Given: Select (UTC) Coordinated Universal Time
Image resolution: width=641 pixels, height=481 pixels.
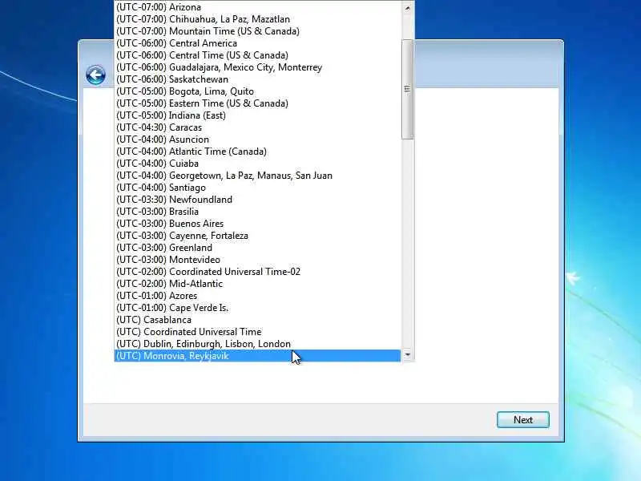Looking at the screenshot, I should pos(257,332).
